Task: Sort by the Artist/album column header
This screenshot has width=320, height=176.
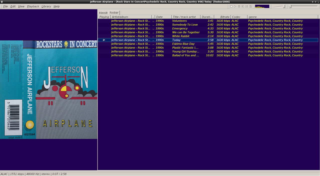Action: click(x=131, y=17)
